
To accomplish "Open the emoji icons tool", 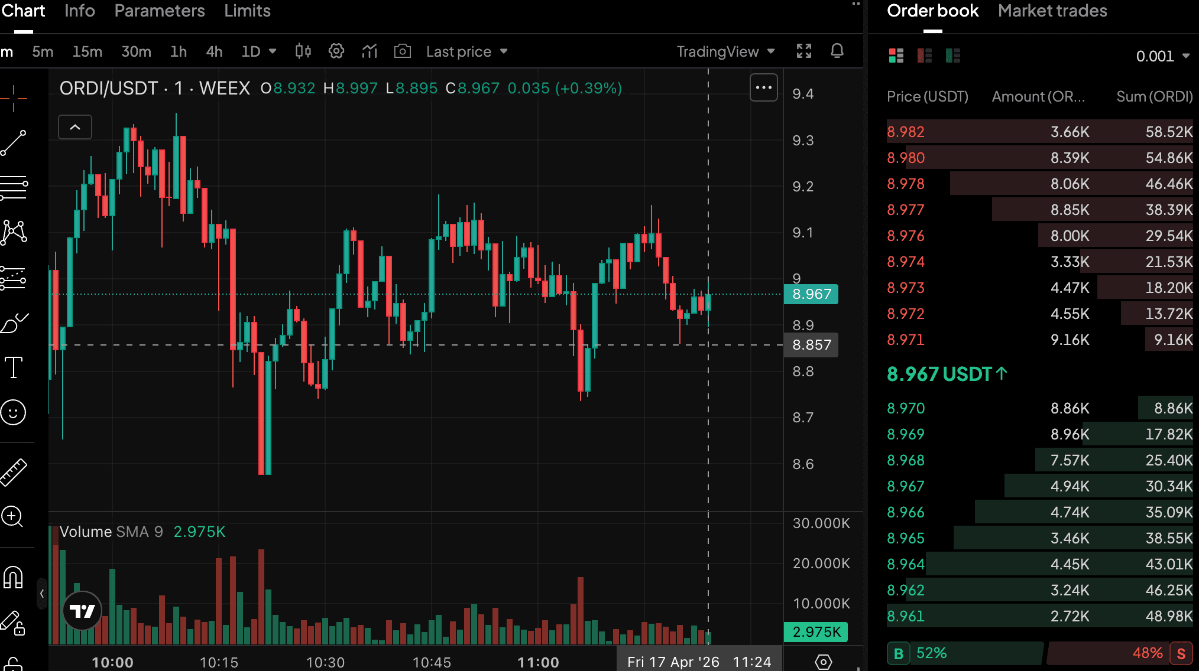I will tap(13, 412).
